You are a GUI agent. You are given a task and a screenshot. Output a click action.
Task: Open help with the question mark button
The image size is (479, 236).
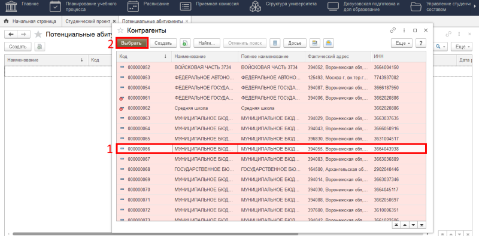[x=421, y=43]
